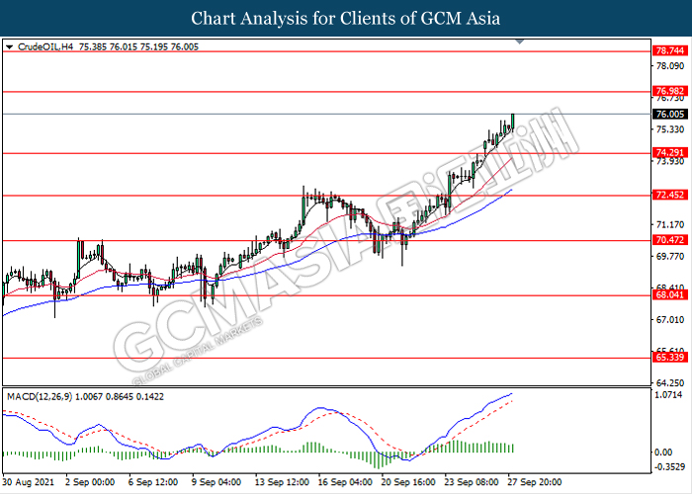Click the 23 Sep 08:00 time label
The image size is (692, 494).
472,482
